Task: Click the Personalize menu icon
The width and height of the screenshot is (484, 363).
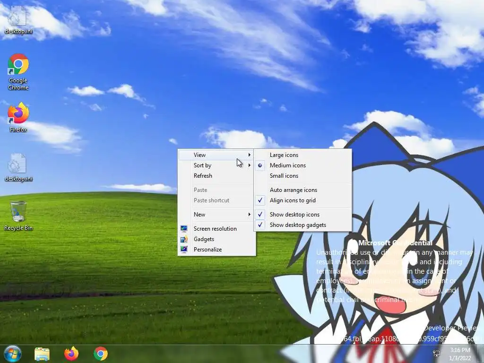Action: coord(184,250)
